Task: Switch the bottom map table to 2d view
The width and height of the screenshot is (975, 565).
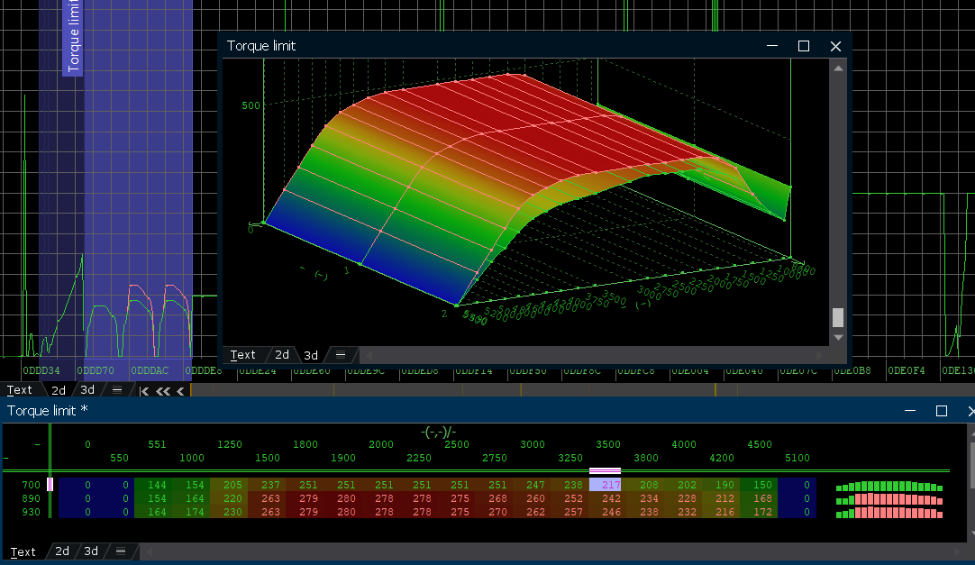Action: 61,551
